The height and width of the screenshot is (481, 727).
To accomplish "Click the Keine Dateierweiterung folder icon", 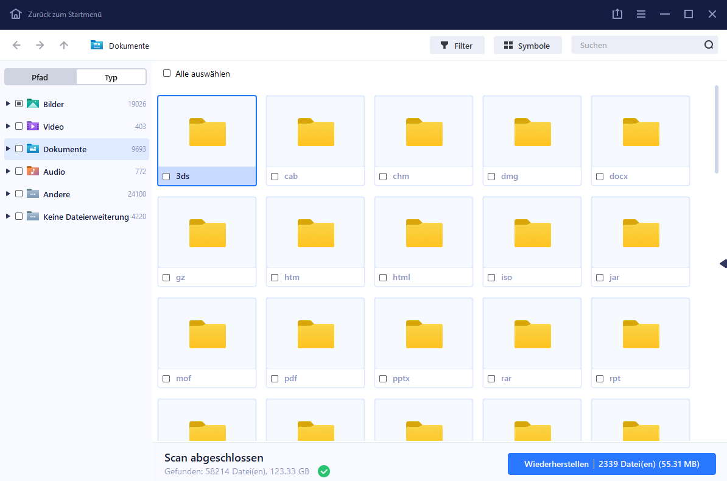I will click(32, 216).
